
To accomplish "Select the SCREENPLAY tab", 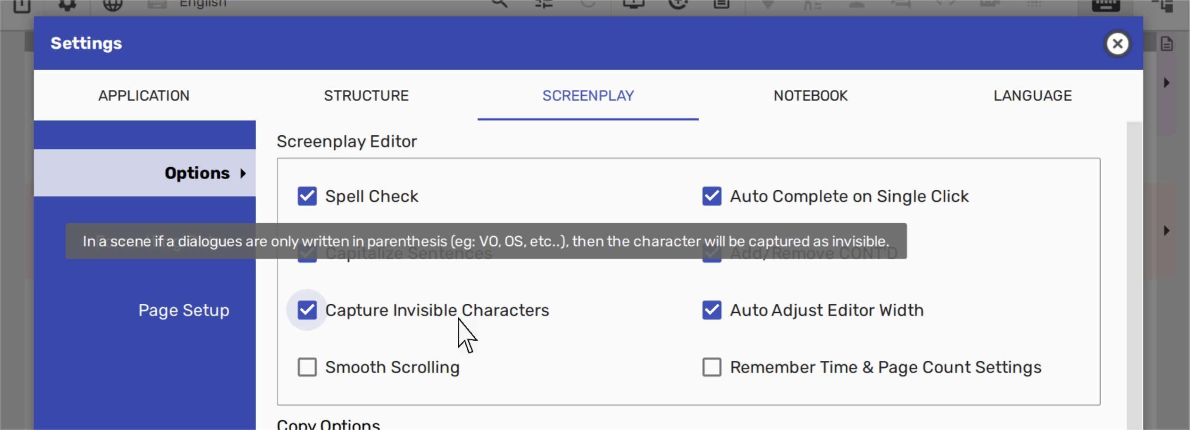I will click(588, 96).
